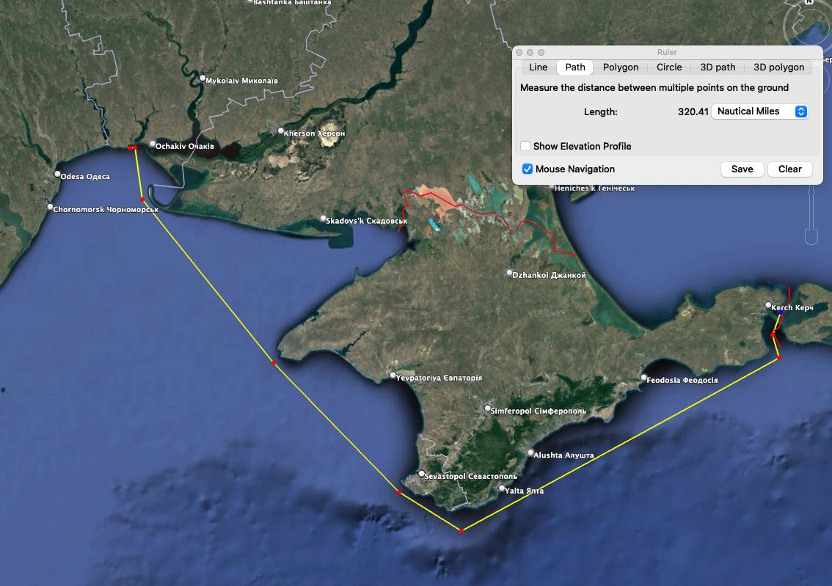
Task: Enable Show Elevation Profile
Action: [x=525, y=146]
